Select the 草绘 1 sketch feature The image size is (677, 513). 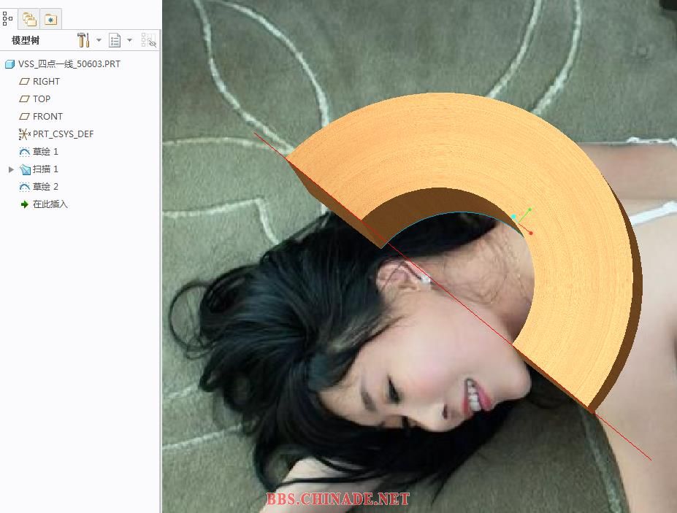(45, 152)
